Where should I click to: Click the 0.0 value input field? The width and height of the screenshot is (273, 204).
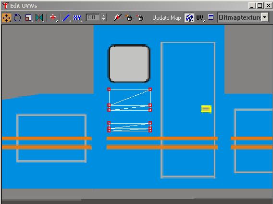coord(93,17)
